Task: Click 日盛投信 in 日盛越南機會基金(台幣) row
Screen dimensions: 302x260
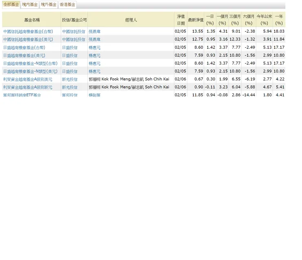Action: [70, 47]
